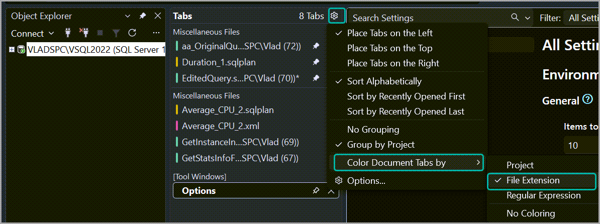The image size is (600, 224).
Task: Toggle auto-hide pin on Object Explorer panel
Action: pyautogui.click(x=142, y=16)
